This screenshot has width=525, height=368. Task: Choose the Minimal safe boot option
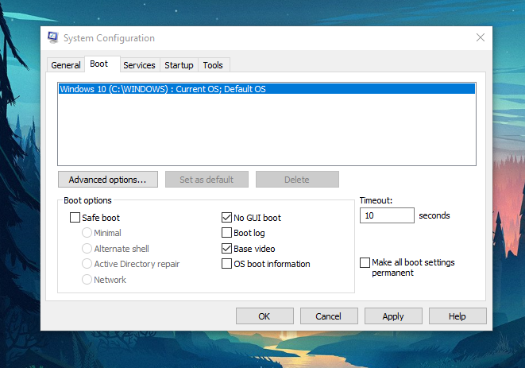87,233
